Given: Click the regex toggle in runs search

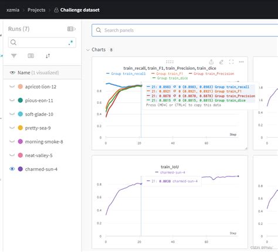Looking at the screenshot, I should 70,43.
